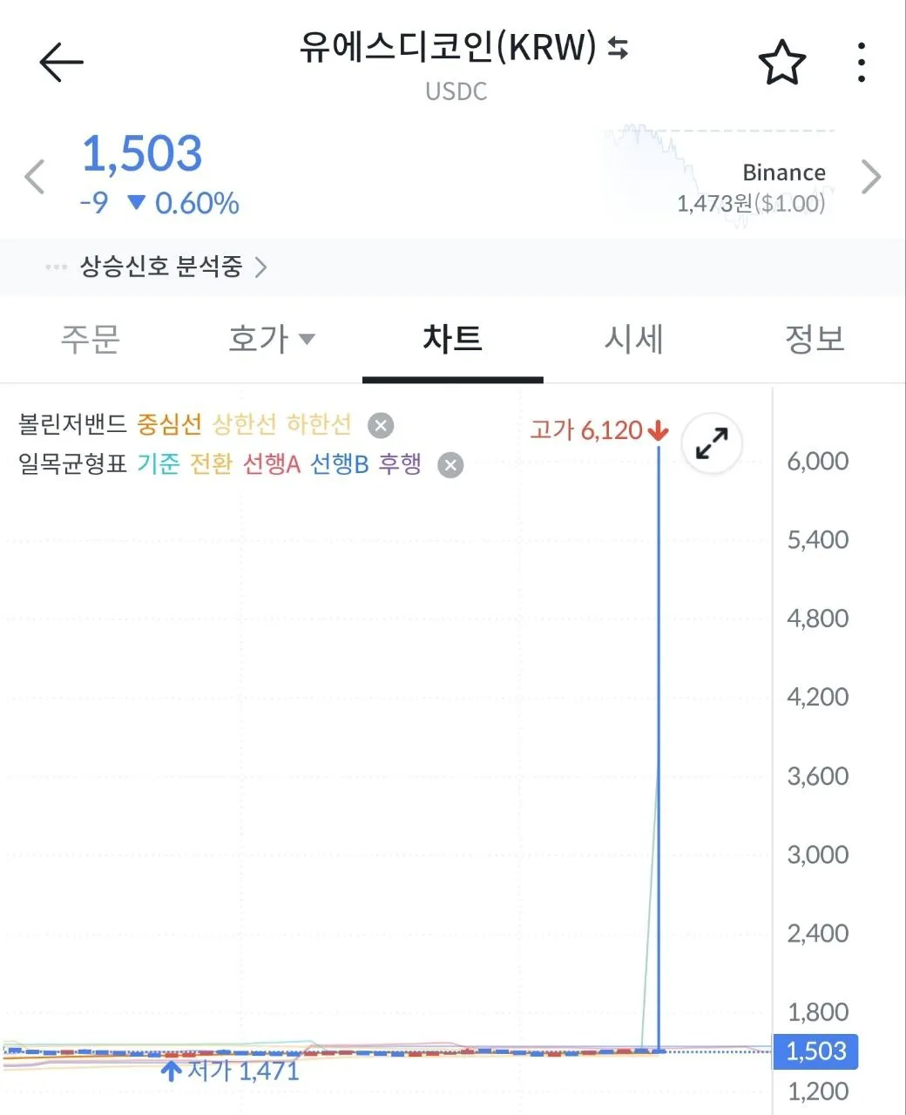
Task: Open the 호가 tab dropdown arrow
Action: [307, 340]
